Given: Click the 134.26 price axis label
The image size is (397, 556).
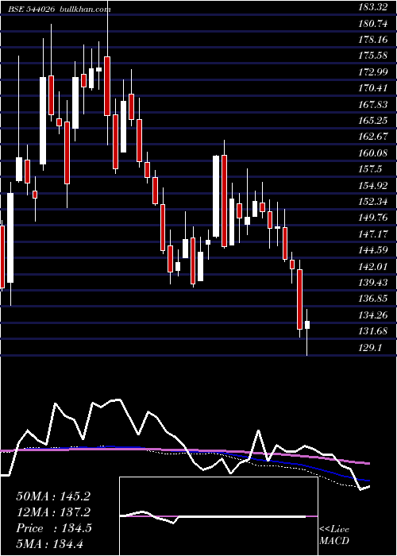Looking at the screenshot, I should click(372, 315).
